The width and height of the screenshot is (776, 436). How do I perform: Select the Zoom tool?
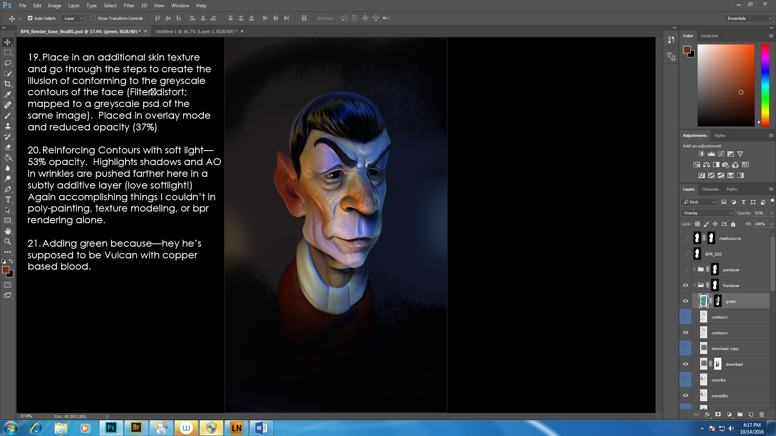(8, 241)
